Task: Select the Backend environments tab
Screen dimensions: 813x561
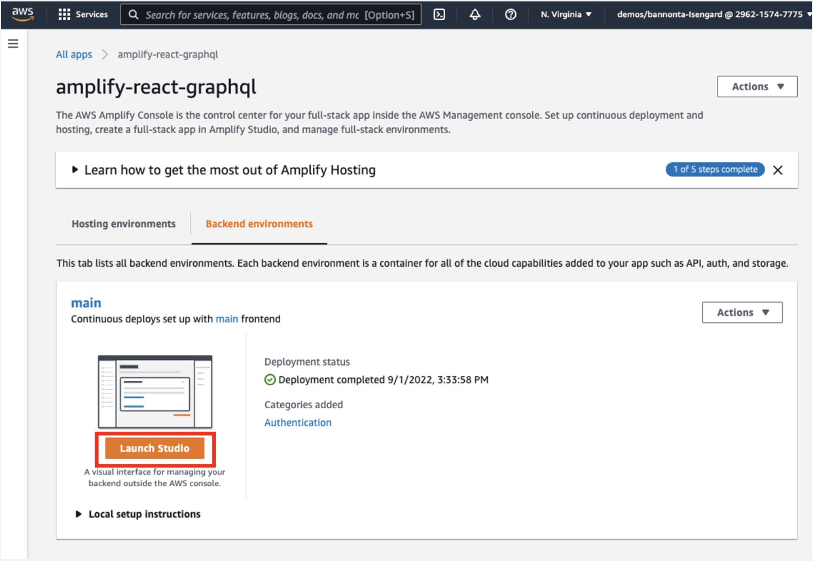Action: pos(259,224)
